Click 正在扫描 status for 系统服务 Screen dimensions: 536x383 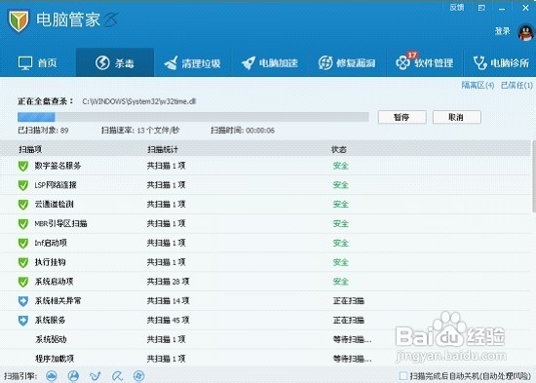click(x=349, y=320)
